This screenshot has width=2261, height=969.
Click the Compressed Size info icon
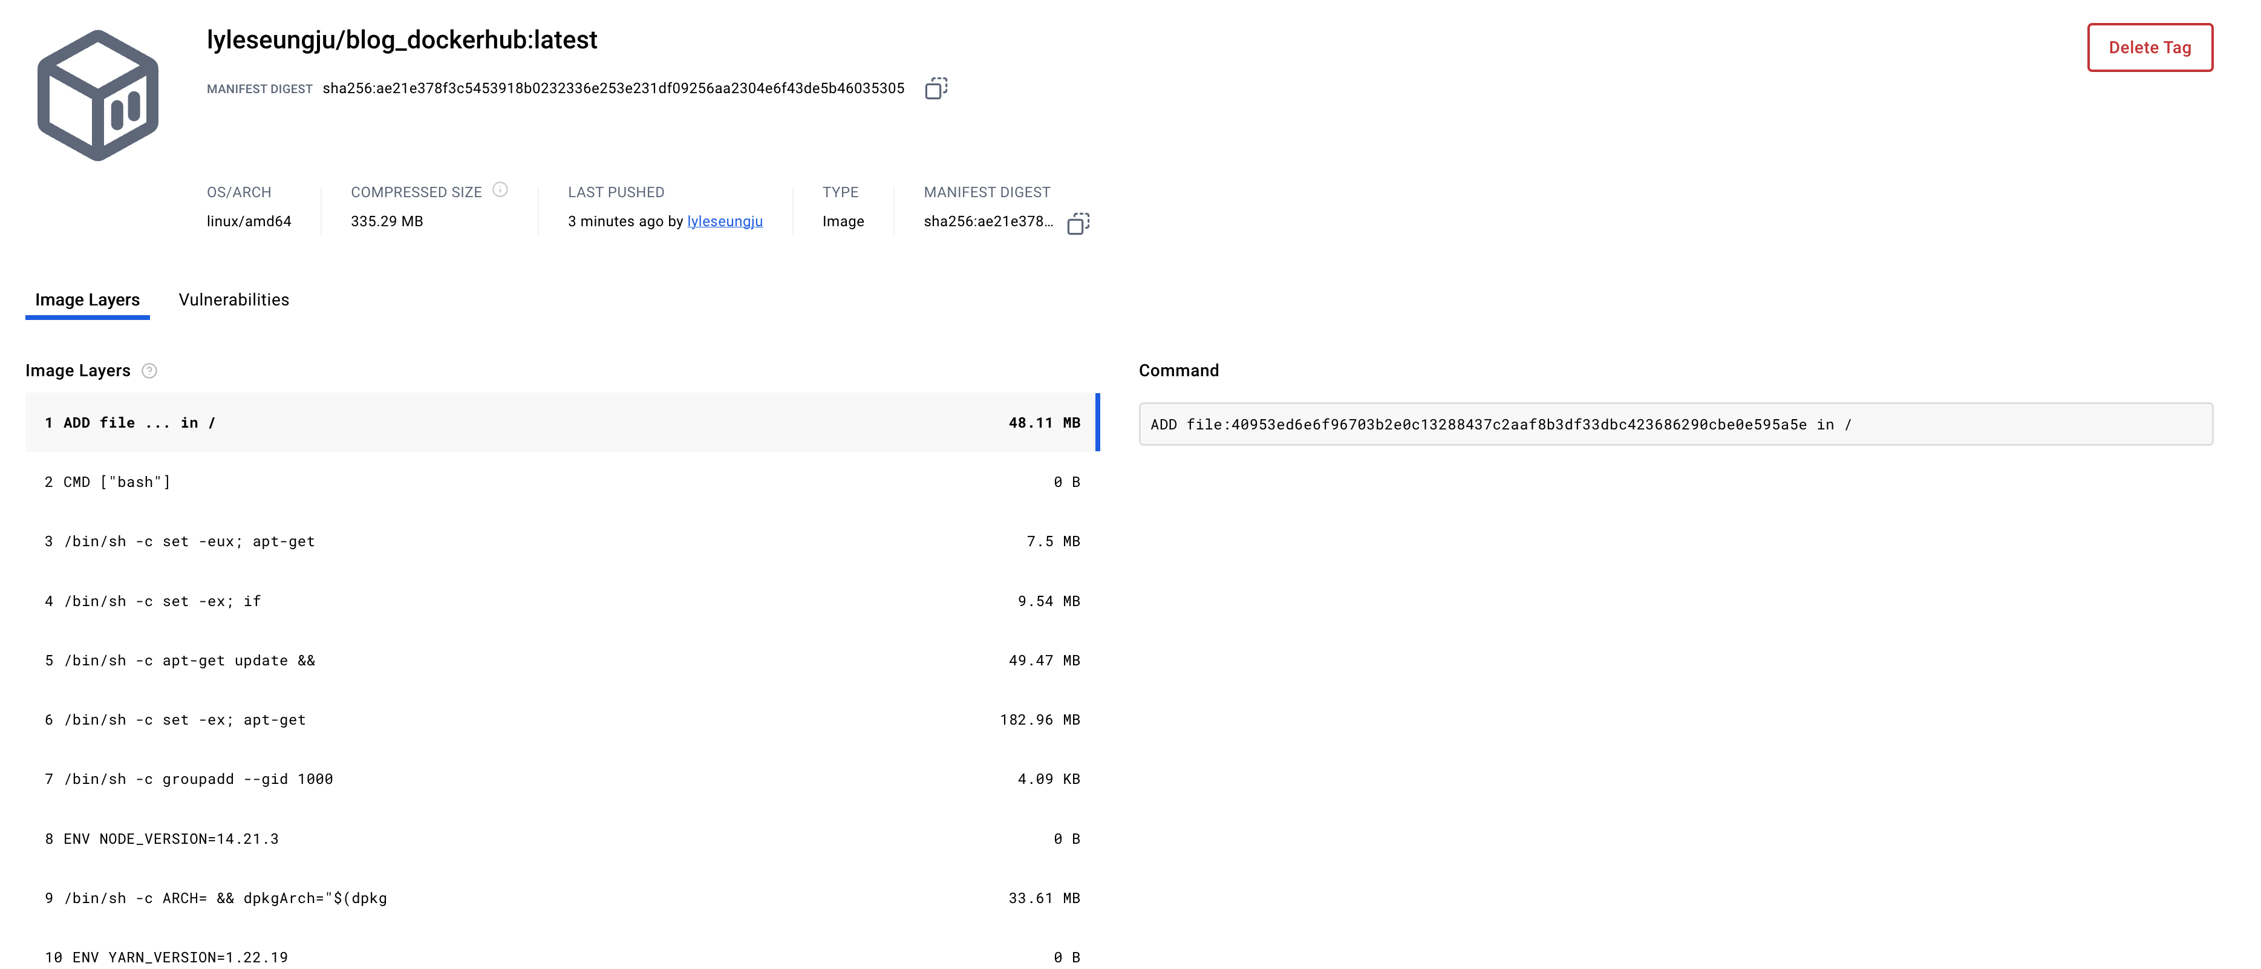500,189
